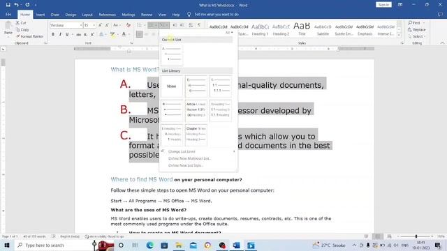Image resolution: width=447 pixels, height=251 pixels.
Task: Click the Sort icon
Action: click(191, 25)
